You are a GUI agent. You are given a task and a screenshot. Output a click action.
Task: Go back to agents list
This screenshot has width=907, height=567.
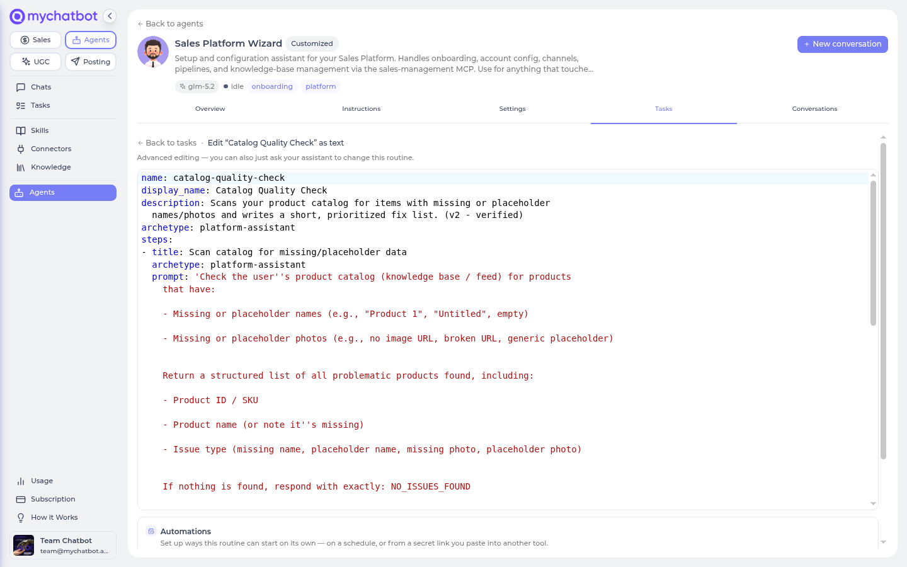click(x=170, y=24)
